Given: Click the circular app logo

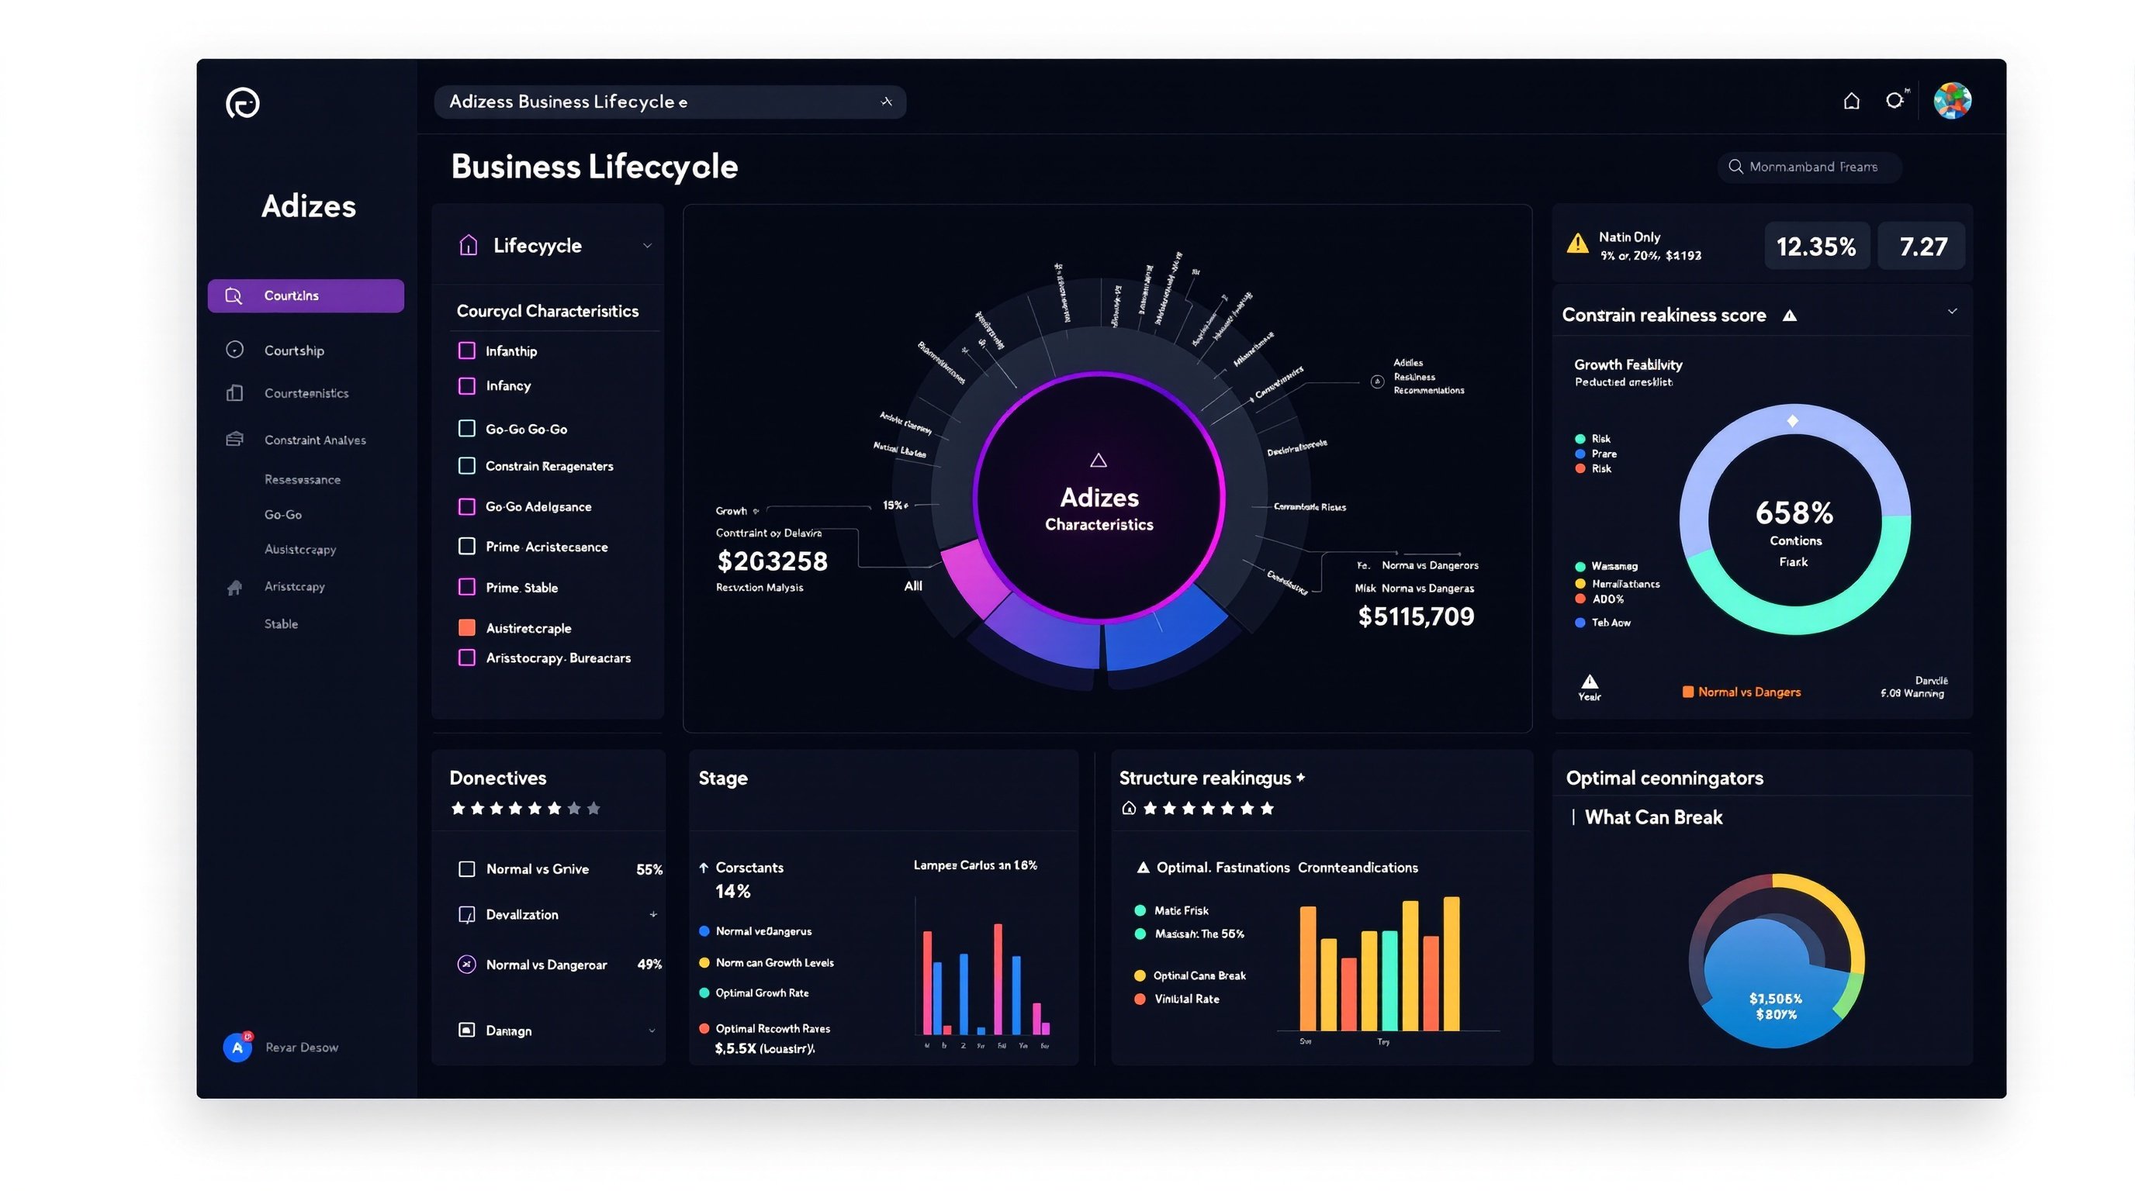Looking at the screenshot, I should pos(242,104).
